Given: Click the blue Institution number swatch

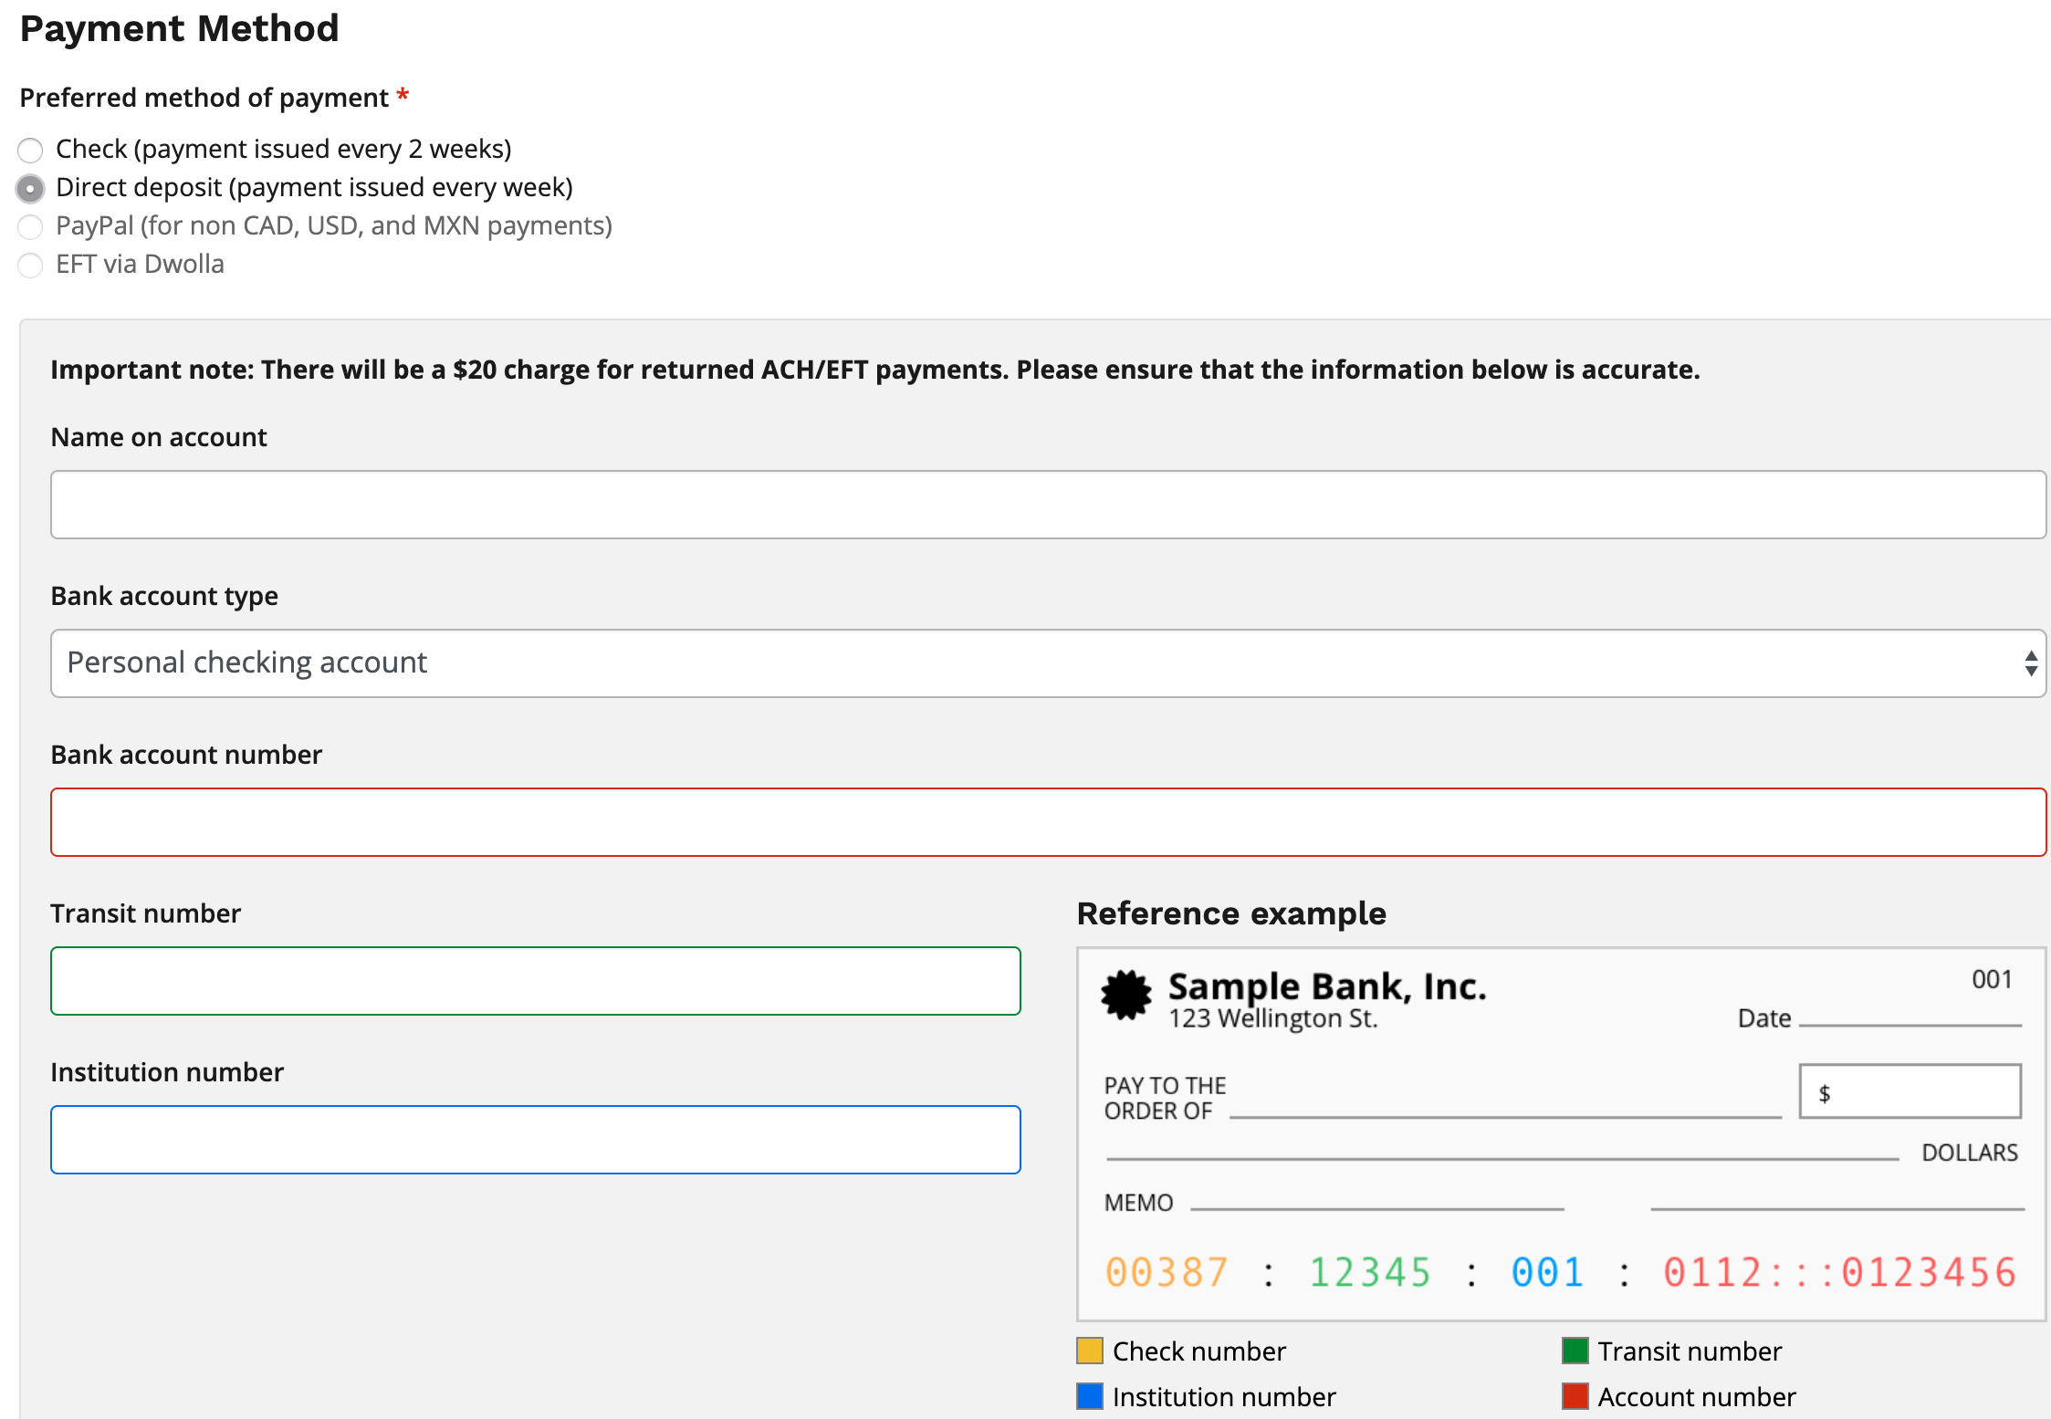Looking at the screenshot, I should (x=1090, y=1396).
